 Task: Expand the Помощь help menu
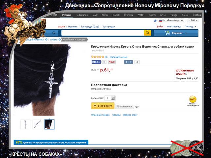[x=190, y=27]
